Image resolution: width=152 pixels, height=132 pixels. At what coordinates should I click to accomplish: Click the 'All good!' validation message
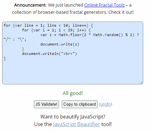tap(73, 93)
